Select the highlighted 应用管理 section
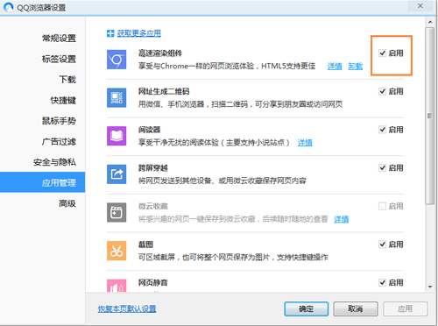 (43, 182)
